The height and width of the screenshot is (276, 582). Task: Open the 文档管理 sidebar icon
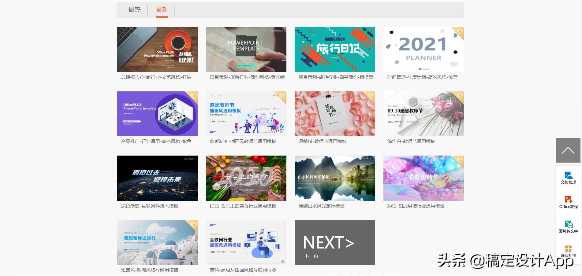coord(568,178)
